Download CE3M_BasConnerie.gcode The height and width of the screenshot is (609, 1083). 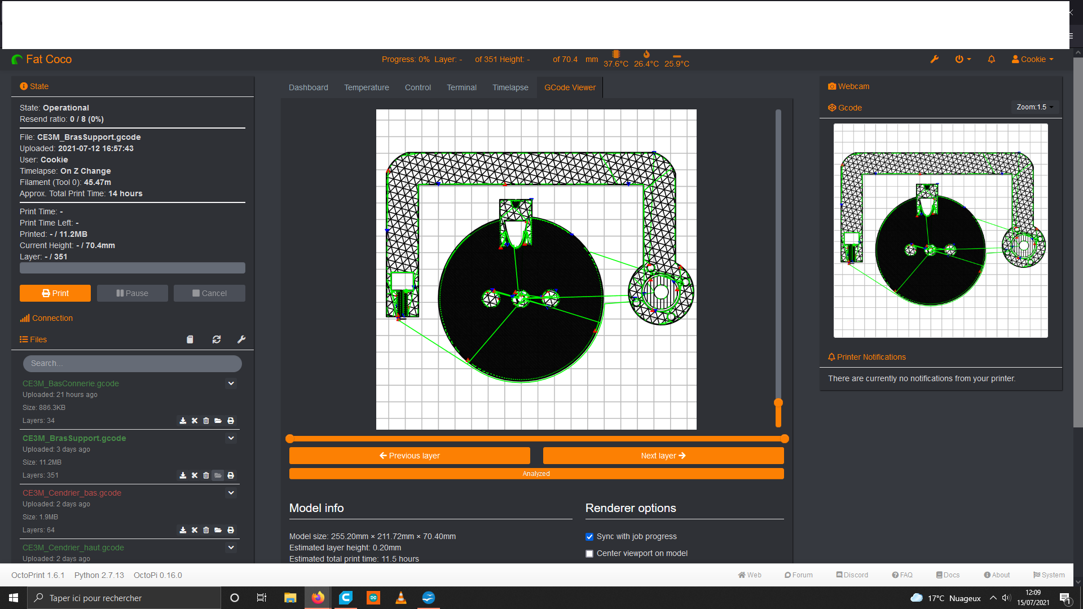pyautogui.click(x=183, y=421)
